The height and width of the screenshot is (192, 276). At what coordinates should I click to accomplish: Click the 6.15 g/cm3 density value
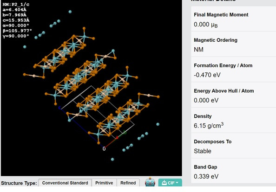[209, 125]
